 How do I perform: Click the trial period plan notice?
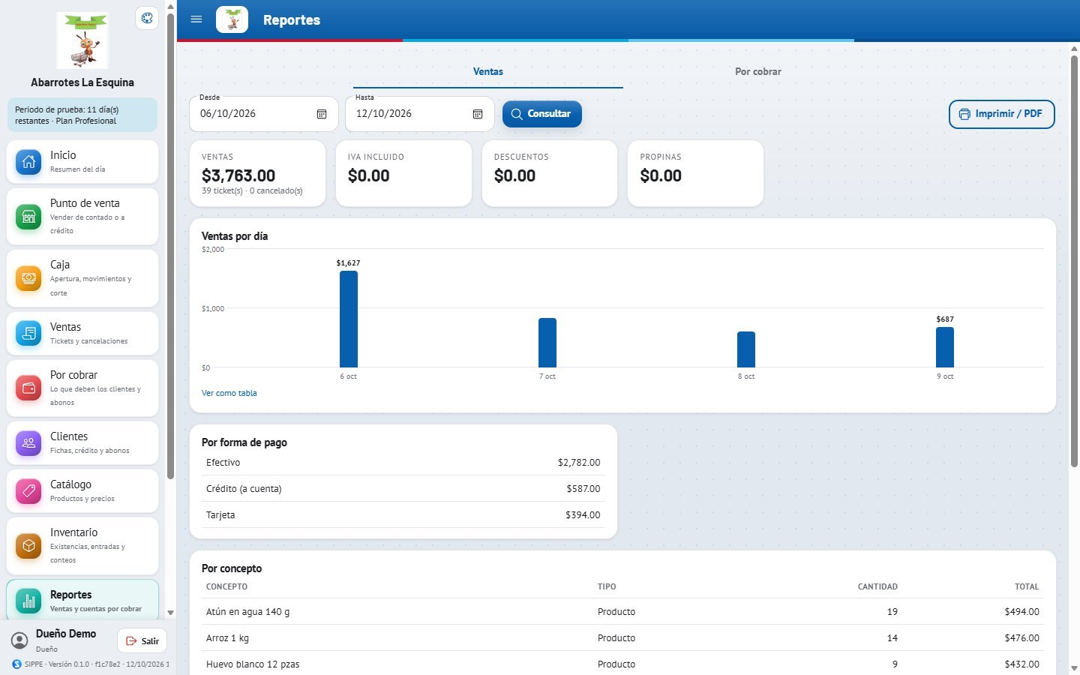click(x=82, y=115)
